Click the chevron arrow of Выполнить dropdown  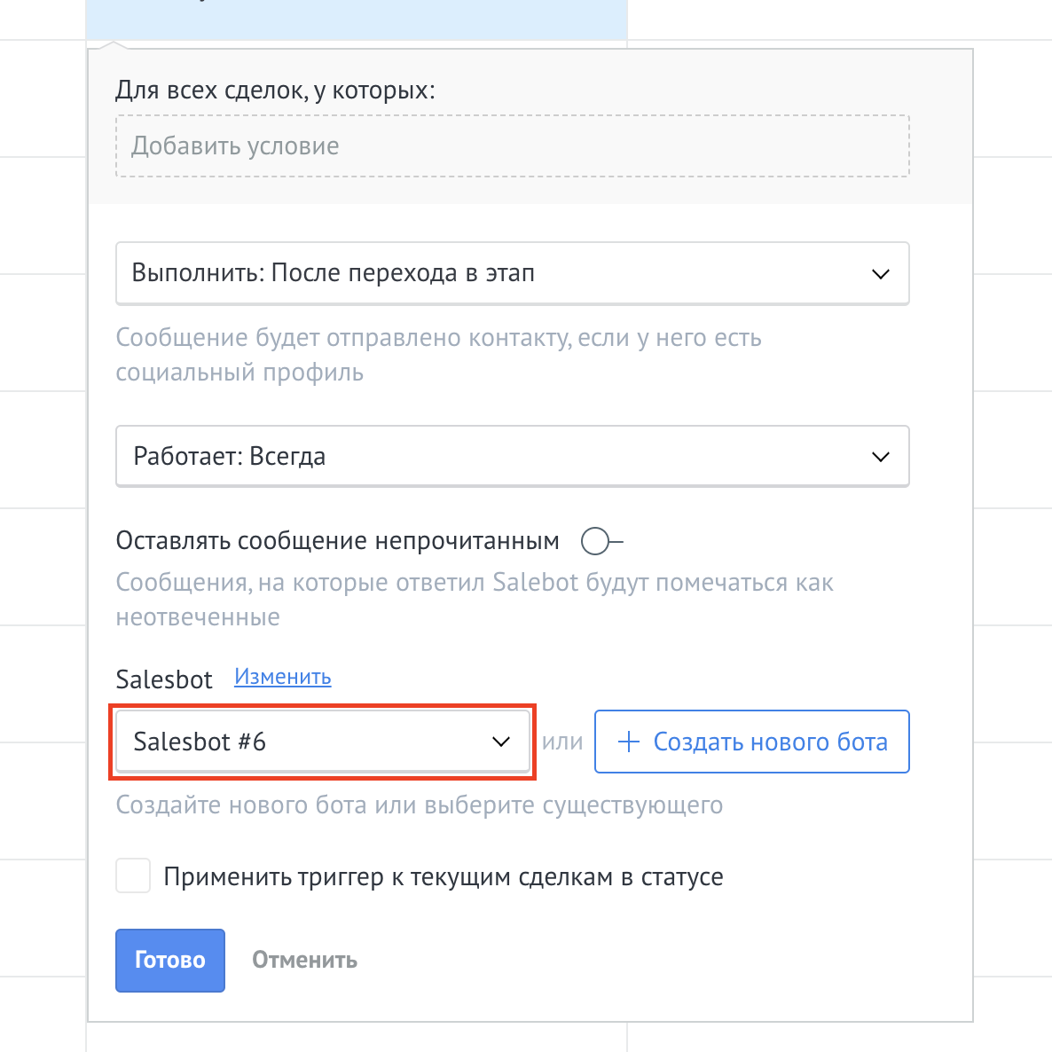(x=880, y=274)
